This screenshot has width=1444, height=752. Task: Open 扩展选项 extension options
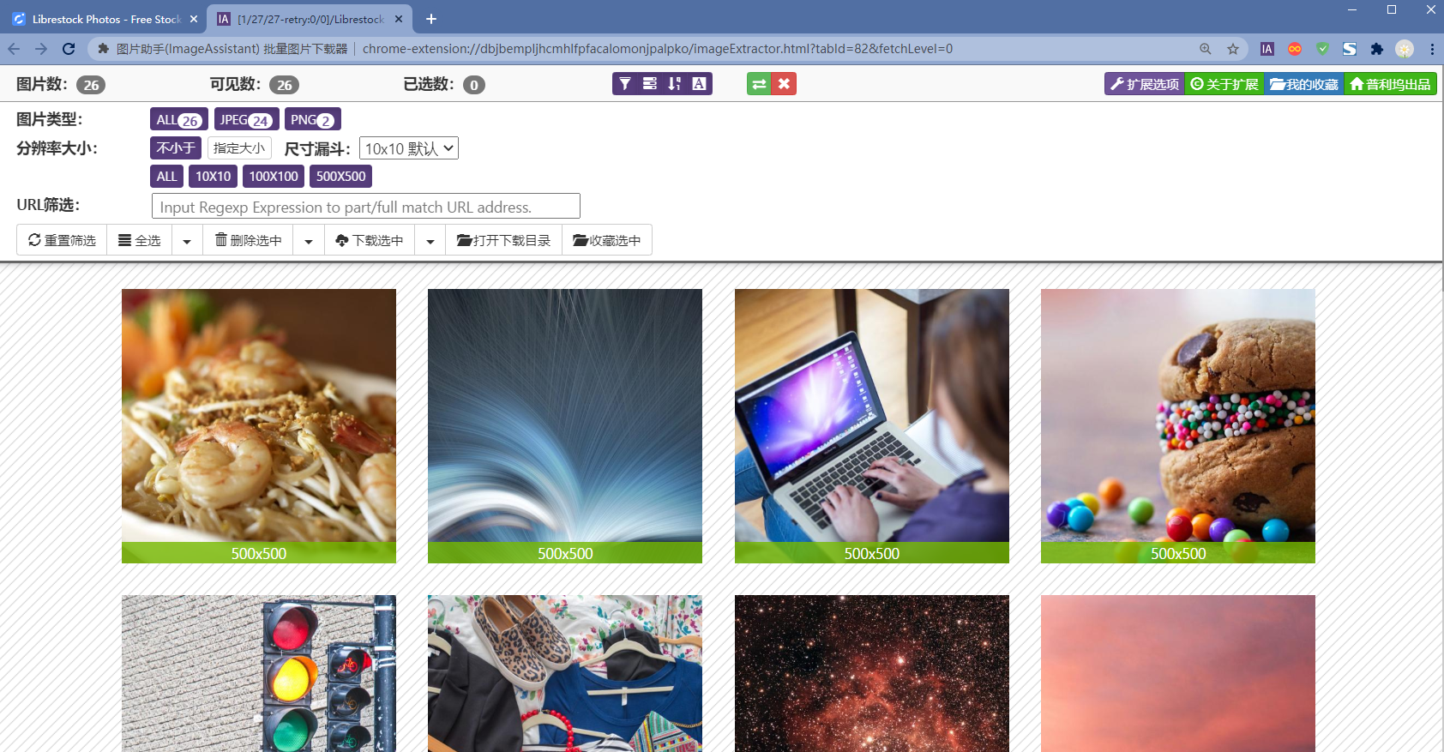coord(1145,84)
